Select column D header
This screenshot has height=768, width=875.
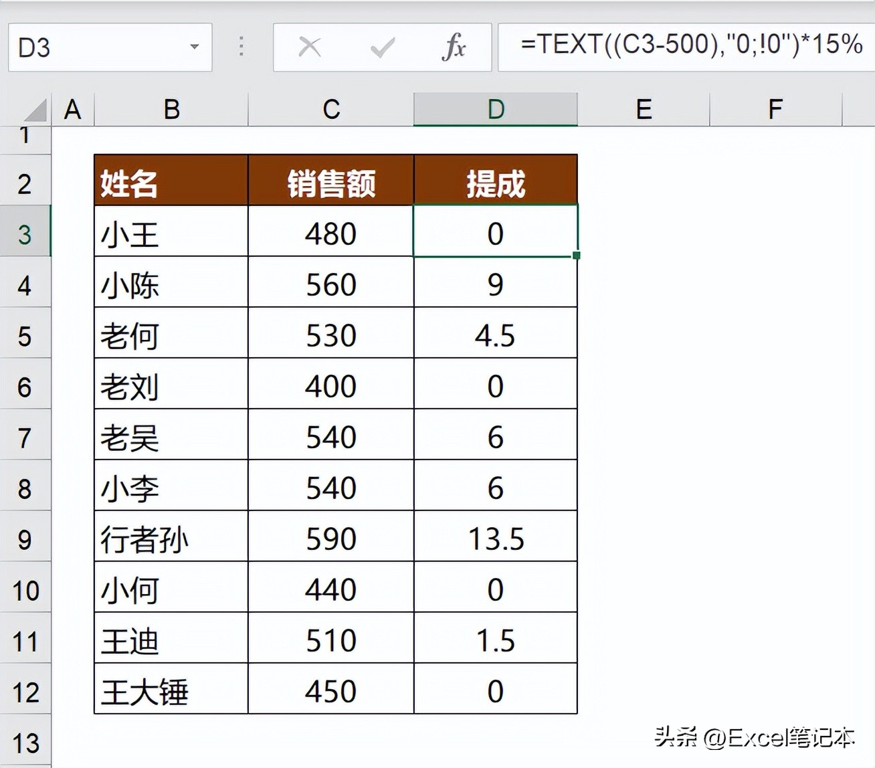[x=496, y=108]
